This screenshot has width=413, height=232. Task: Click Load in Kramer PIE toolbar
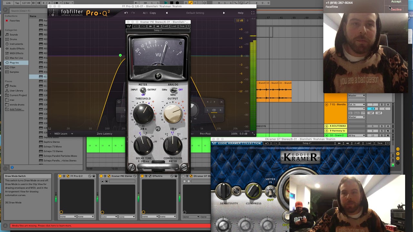click(x=174, y=26)
